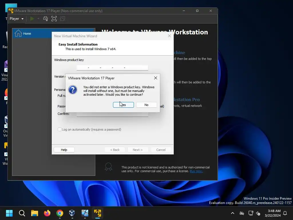Click the Confirm password field
This screenshot has height=220, width=293.
(112, 114)
